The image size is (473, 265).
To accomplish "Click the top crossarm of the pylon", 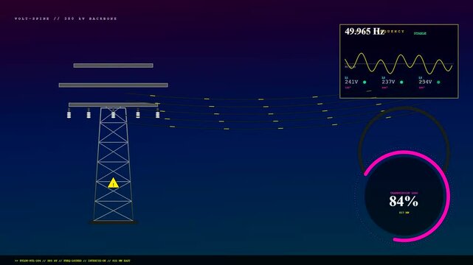I will (x=114, y=66).
